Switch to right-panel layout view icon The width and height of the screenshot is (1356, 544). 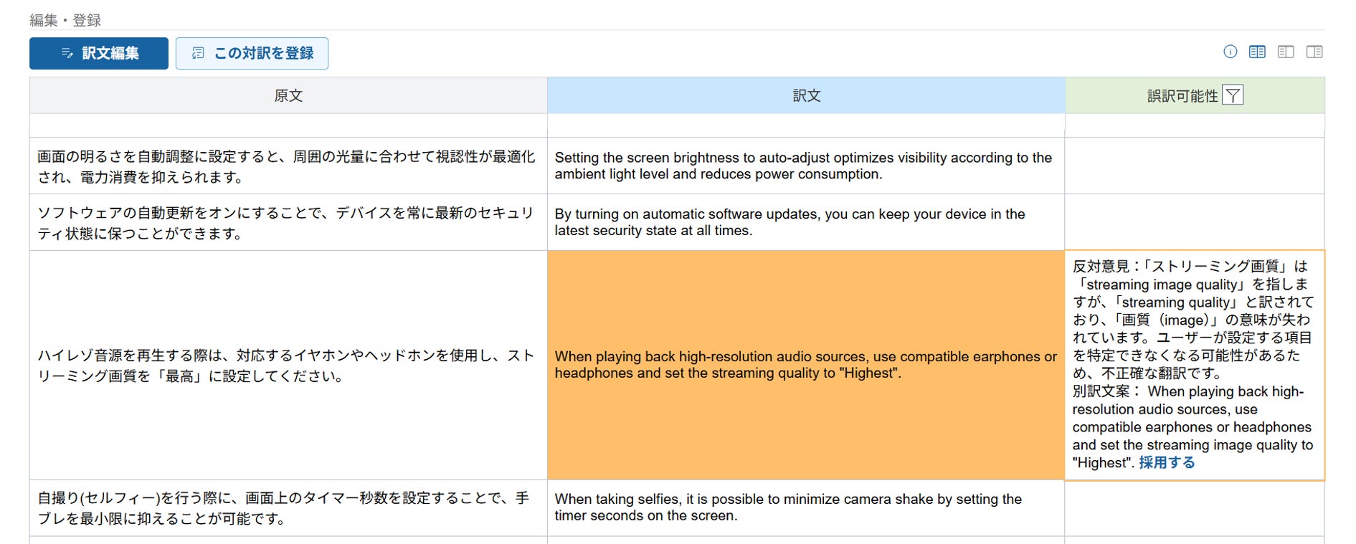[1314, 52]
